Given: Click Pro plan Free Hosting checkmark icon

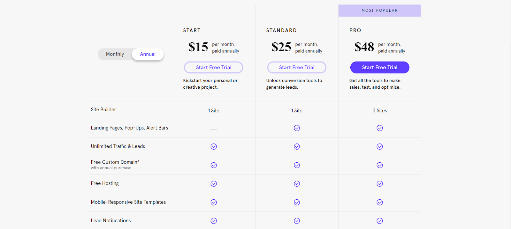Looking at the screenshot, I should [380, 184].
